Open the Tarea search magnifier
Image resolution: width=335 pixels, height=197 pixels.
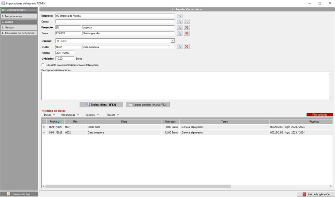point(179,33)
